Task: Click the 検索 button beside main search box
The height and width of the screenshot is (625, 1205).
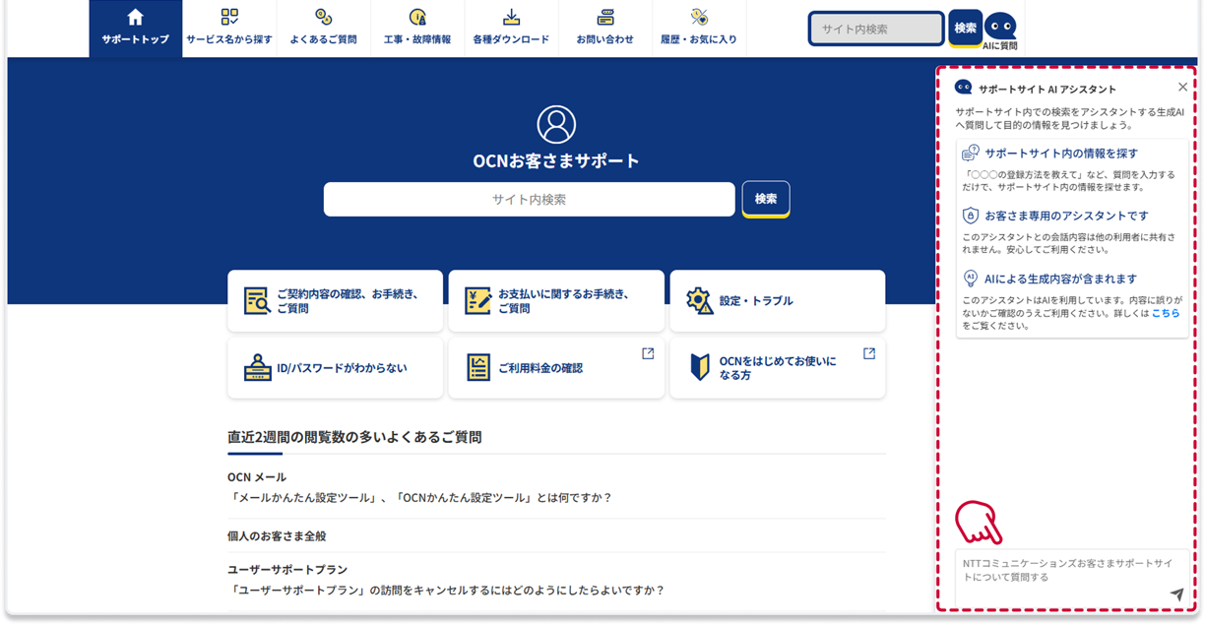Action: click(x=766, y=199)
